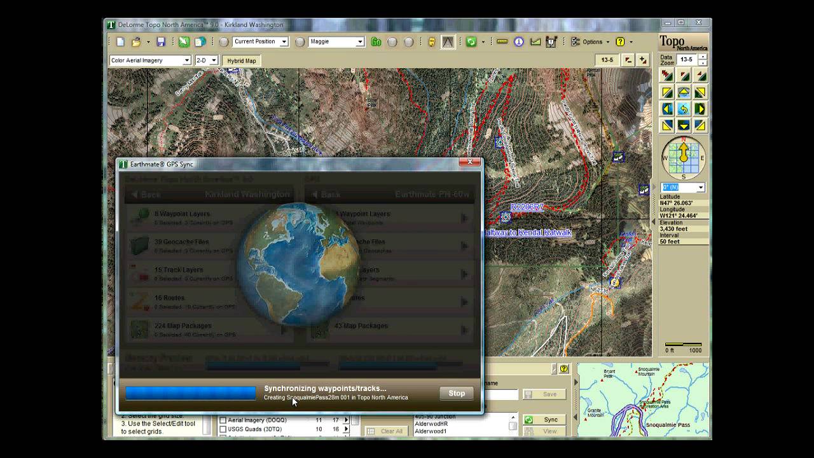Open the Color Aerial Imagery dropdown
Image resolution: width=814 pixels, height=458 pixels.
click(187, 60)
